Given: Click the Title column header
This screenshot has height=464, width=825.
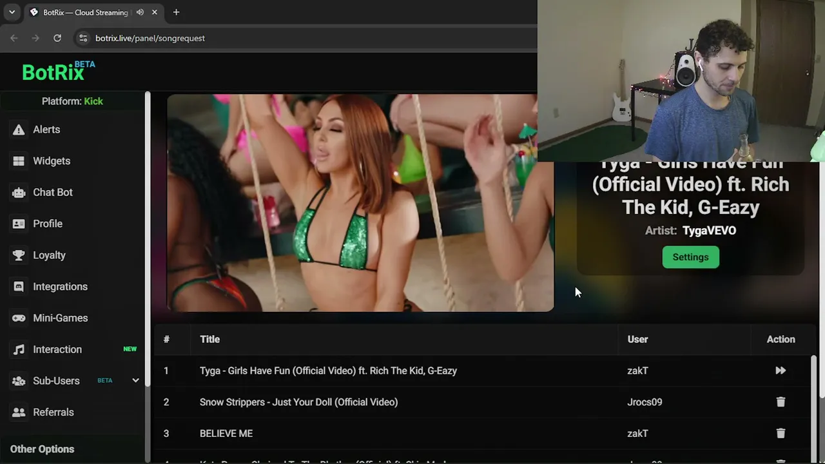Looking at the screenshot, I should point(209,340).
